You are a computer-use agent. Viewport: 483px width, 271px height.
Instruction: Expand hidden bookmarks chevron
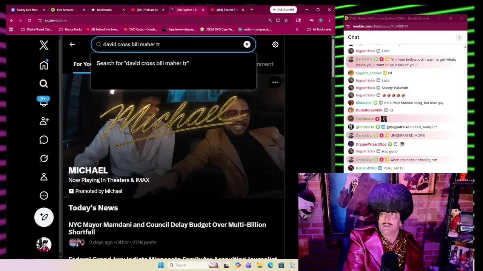point(297,29)
